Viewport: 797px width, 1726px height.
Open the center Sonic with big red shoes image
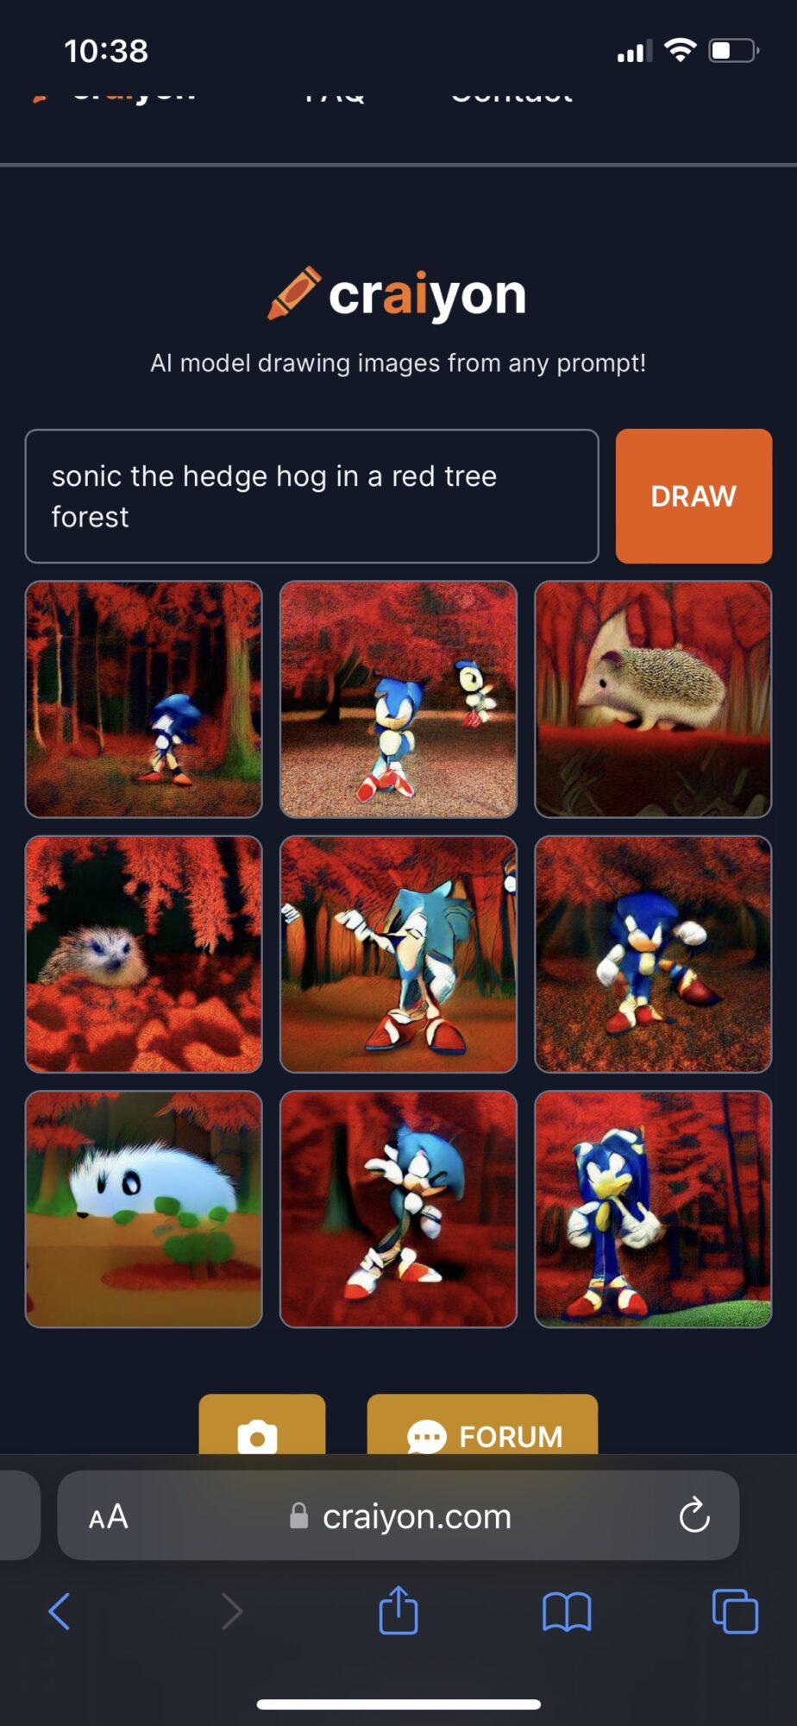pyautogui.click(x=398, y=954)
